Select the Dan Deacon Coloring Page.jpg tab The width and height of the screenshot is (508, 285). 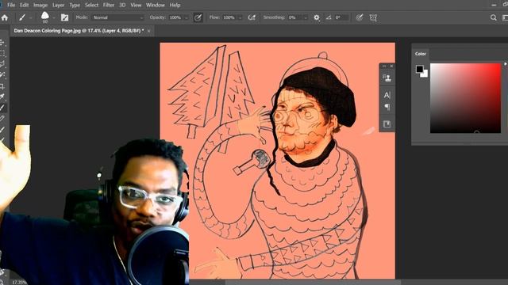tap(79, 31)
